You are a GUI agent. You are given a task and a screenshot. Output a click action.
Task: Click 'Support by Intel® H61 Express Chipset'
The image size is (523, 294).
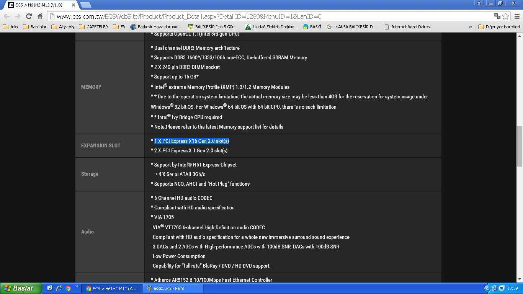(x=195, y=165)
